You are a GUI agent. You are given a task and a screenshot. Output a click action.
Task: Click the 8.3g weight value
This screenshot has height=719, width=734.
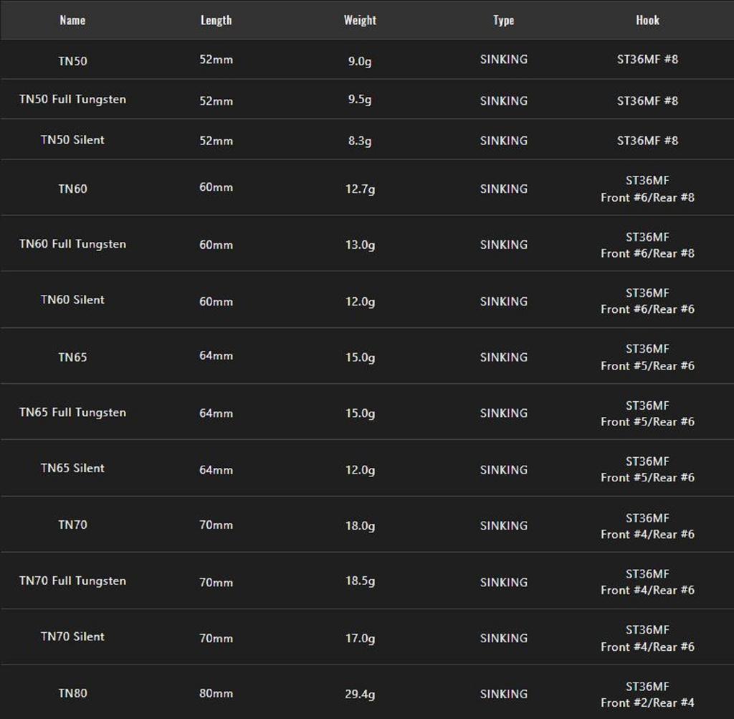[x=360, y=141]
